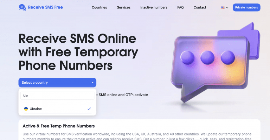The height and width of the screenshot is (140, 270).
Task: Click the virtual numbers description paragraph
Action: tap(137, 136)
